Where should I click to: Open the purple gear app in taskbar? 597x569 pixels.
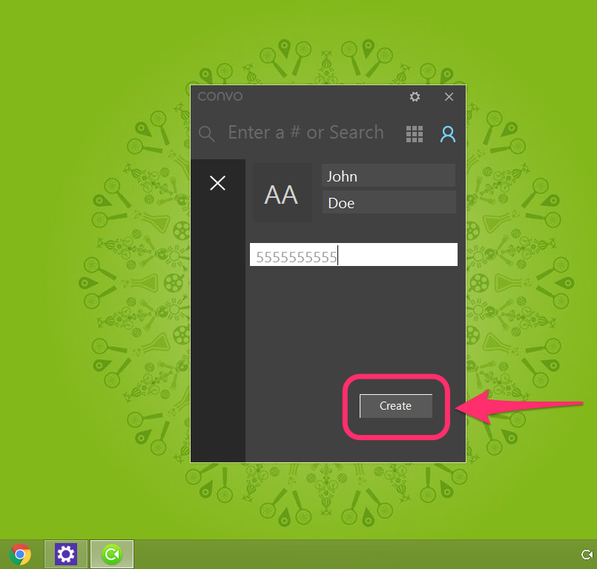click(x=66, y=554)
